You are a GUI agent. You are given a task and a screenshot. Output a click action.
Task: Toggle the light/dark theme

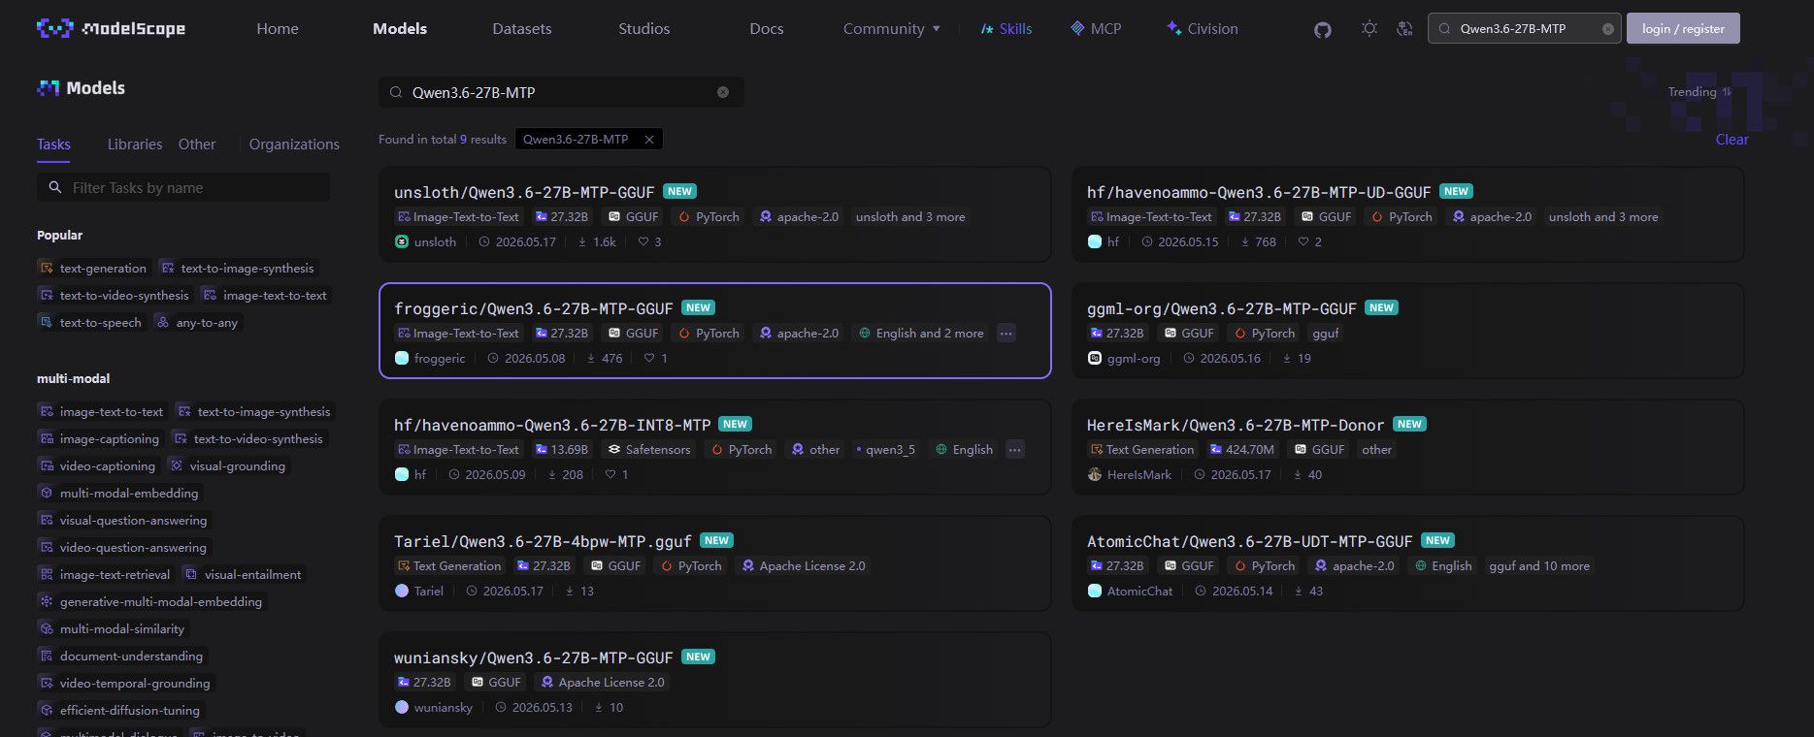click(1369, 29)
